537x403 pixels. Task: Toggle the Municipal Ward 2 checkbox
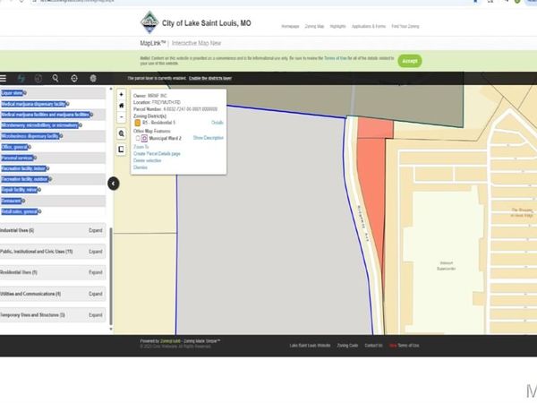(x=137, y=139)
